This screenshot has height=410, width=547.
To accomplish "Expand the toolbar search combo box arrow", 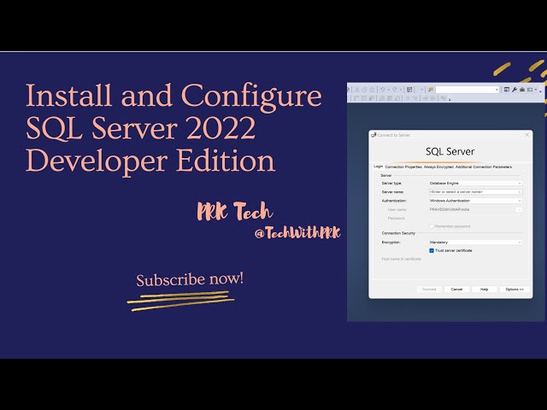I will tap(497, 90).
